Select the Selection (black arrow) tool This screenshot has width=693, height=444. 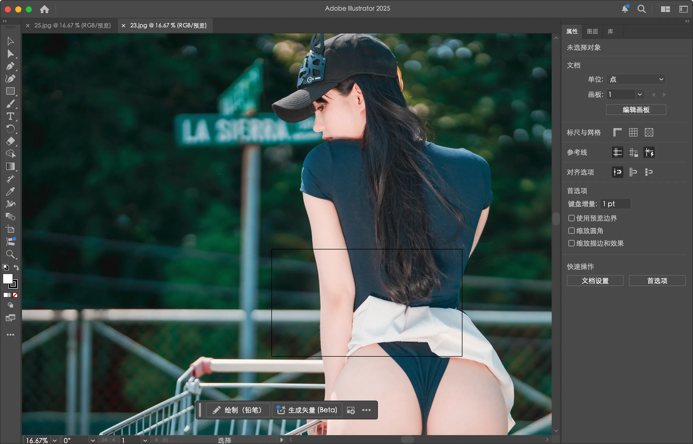[x=10, y=41]
